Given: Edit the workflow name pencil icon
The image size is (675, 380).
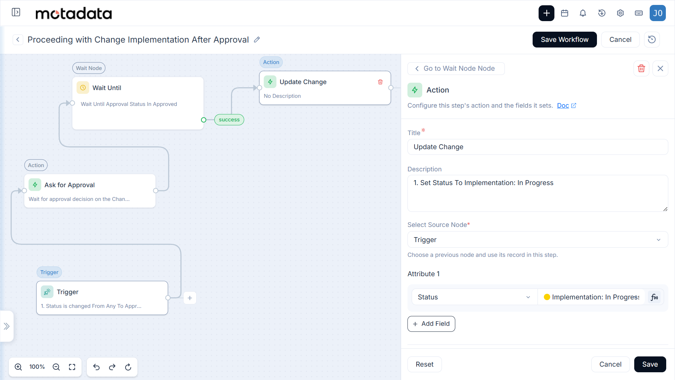Looking at the screenshot, I should pos(257,39).
